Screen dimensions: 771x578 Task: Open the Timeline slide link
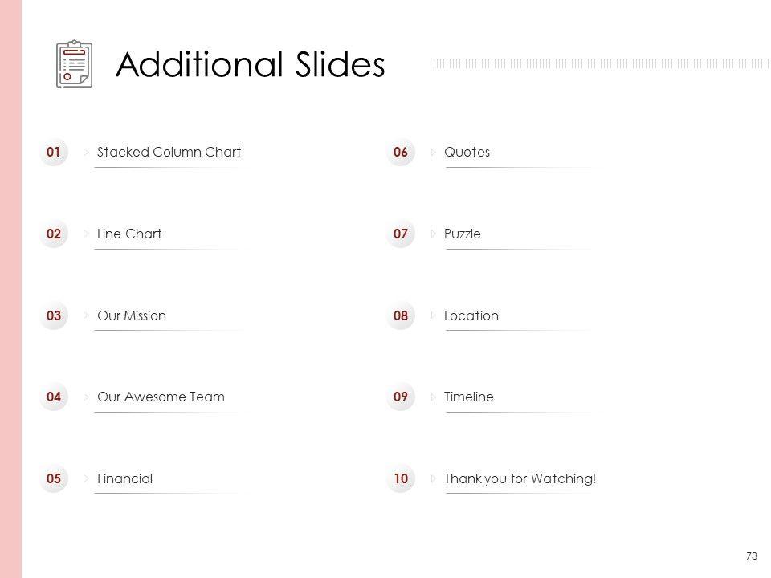point(469,397)
